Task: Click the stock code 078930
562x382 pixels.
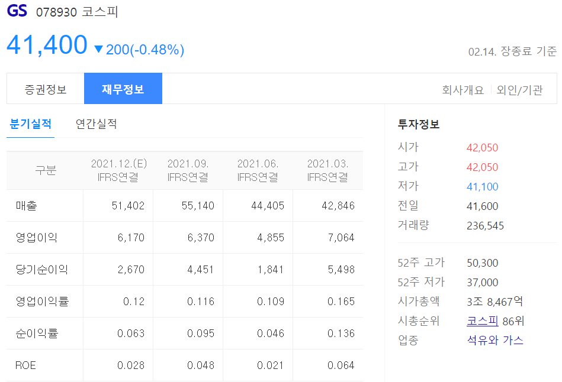Action: tap(56, 12)
